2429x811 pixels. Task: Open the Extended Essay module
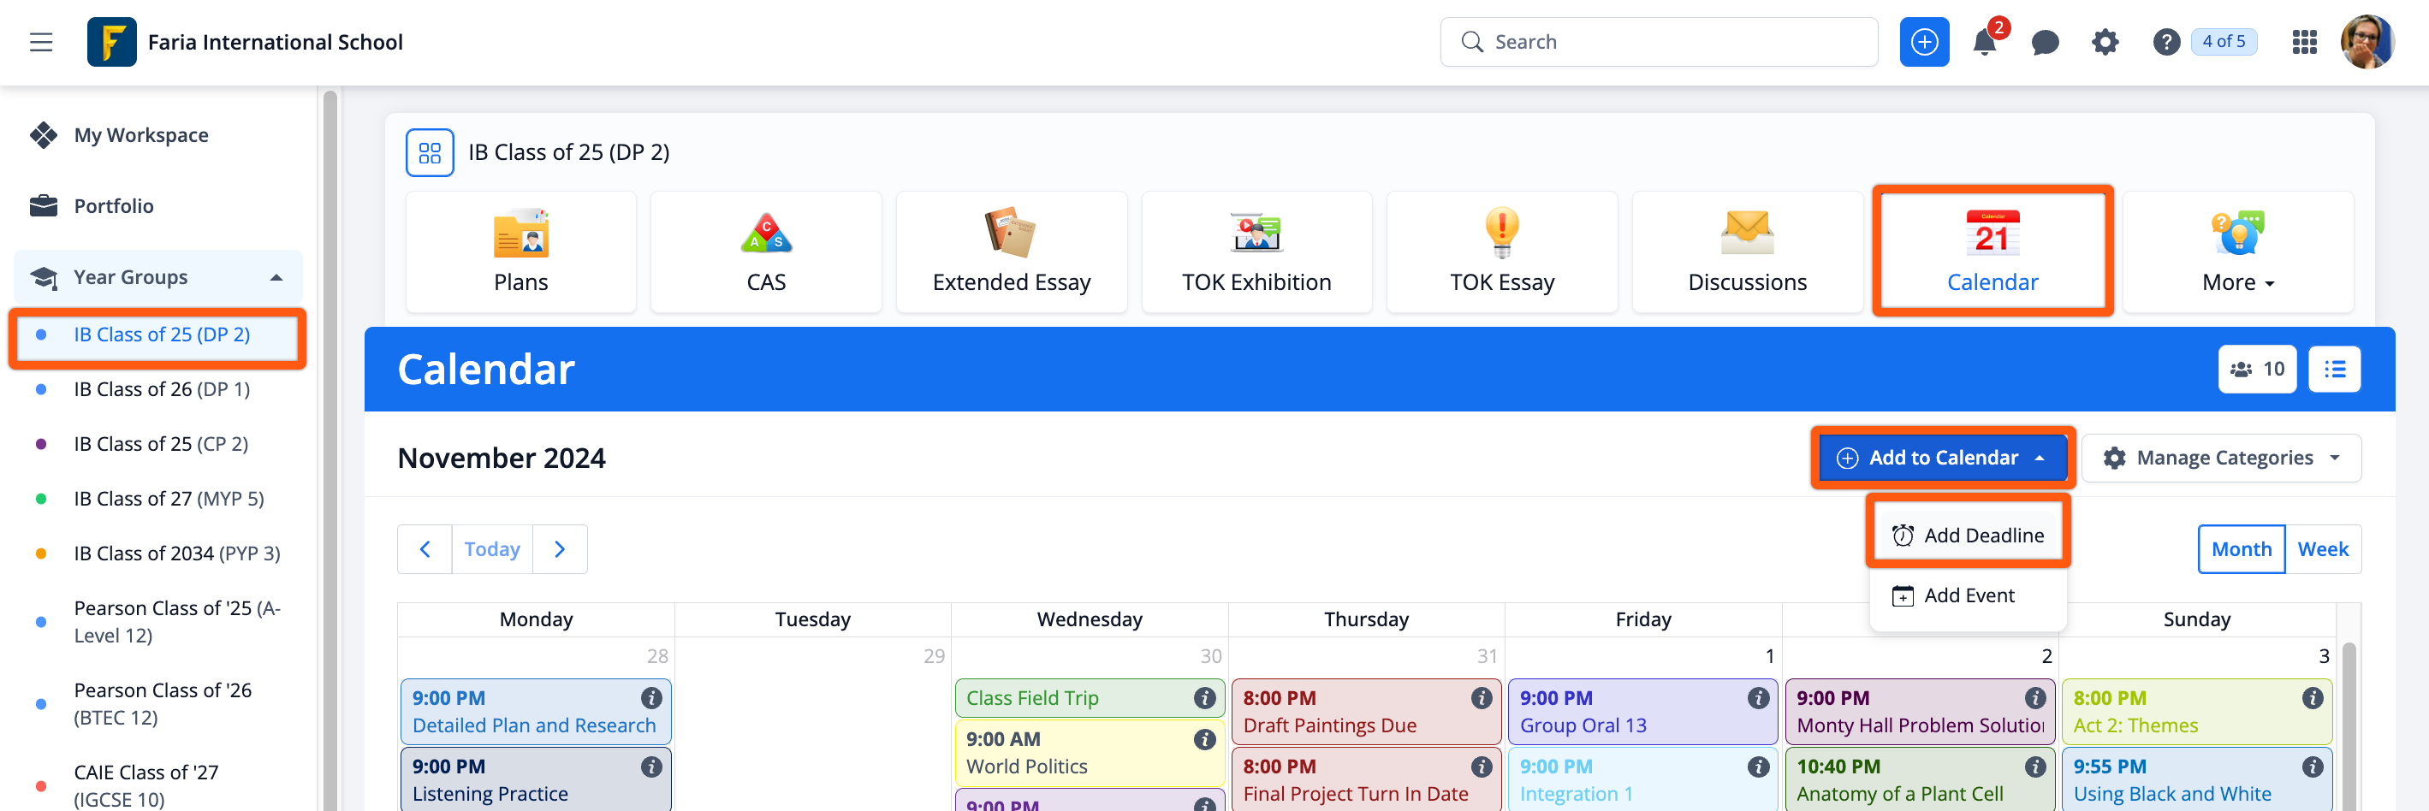pyautogui.click(x=1011, y=252)
